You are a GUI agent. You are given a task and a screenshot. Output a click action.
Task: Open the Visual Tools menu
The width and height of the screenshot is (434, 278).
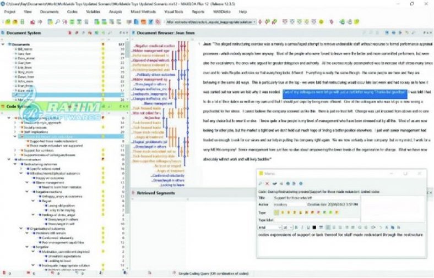tap(173, 12)
